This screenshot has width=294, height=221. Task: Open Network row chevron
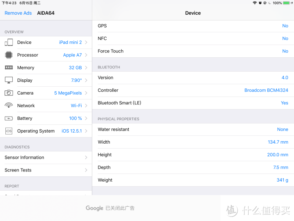tap(86, 106)
